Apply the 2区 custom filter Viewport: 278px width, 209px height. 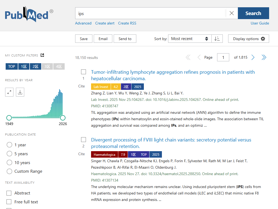[35, 66]
